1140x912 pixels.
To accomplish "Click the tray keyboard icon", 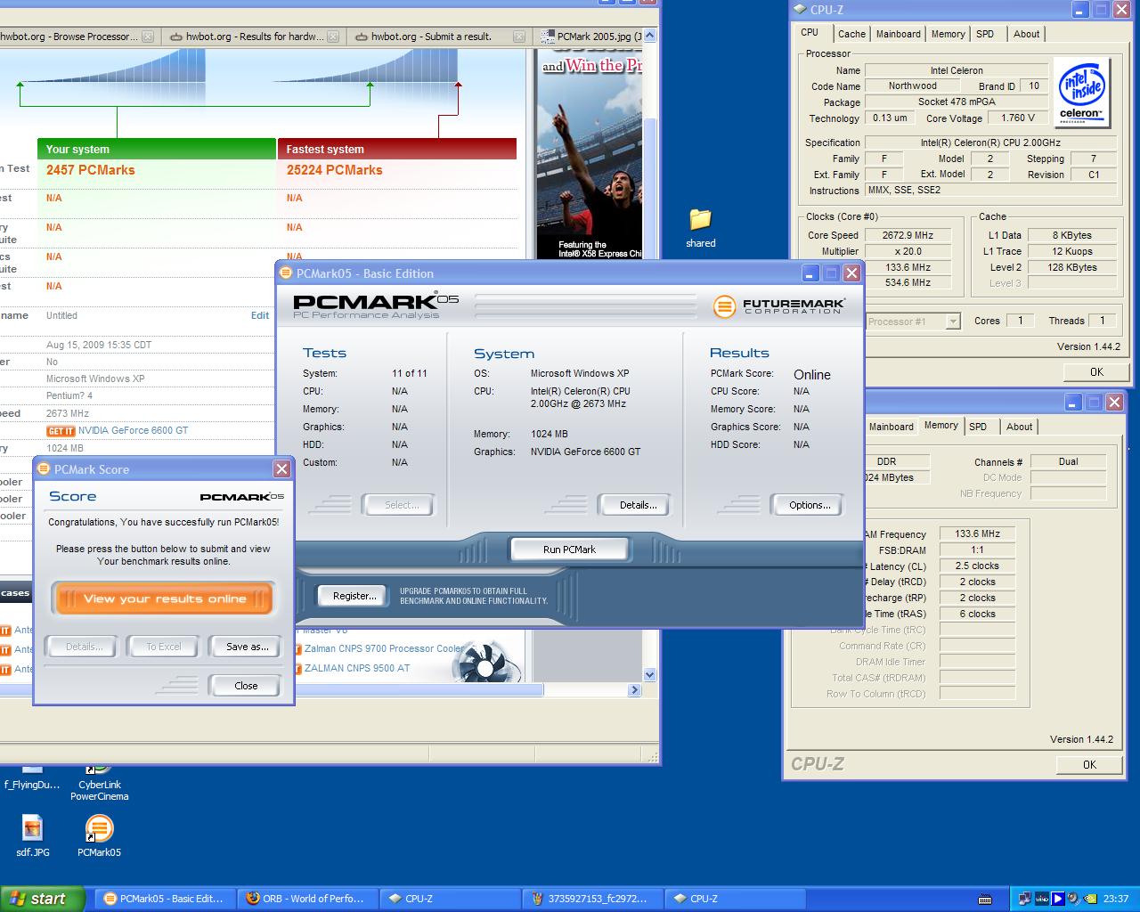I will coord(985,899).
